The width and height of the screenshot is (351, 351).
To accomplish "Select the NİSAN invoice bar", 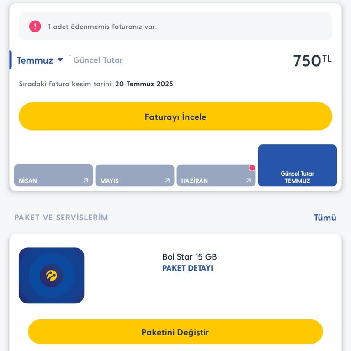I will (x=53, y=175).
